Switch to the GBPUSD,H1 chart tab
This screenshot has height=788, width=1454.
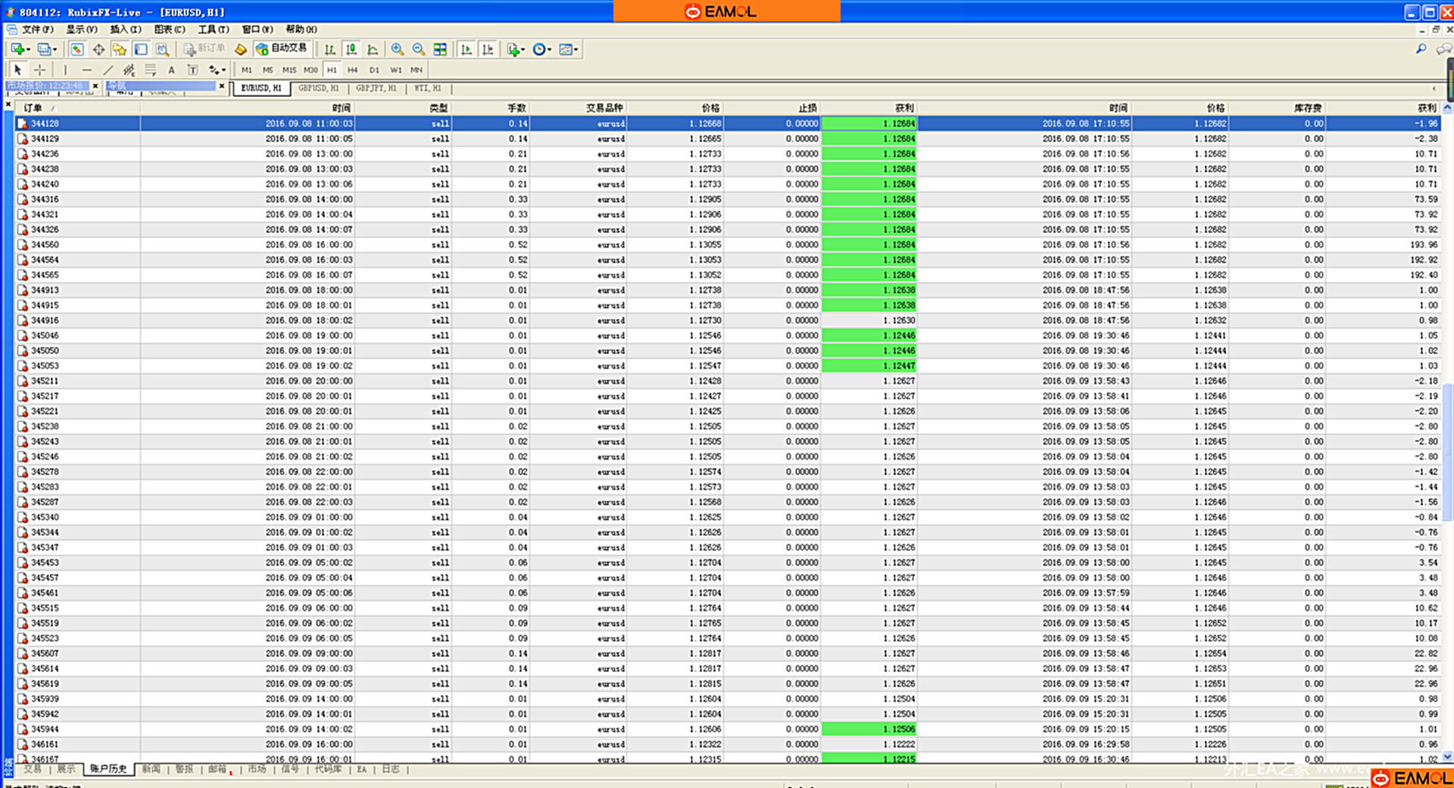pyautogui.click(x=318, y=89)
